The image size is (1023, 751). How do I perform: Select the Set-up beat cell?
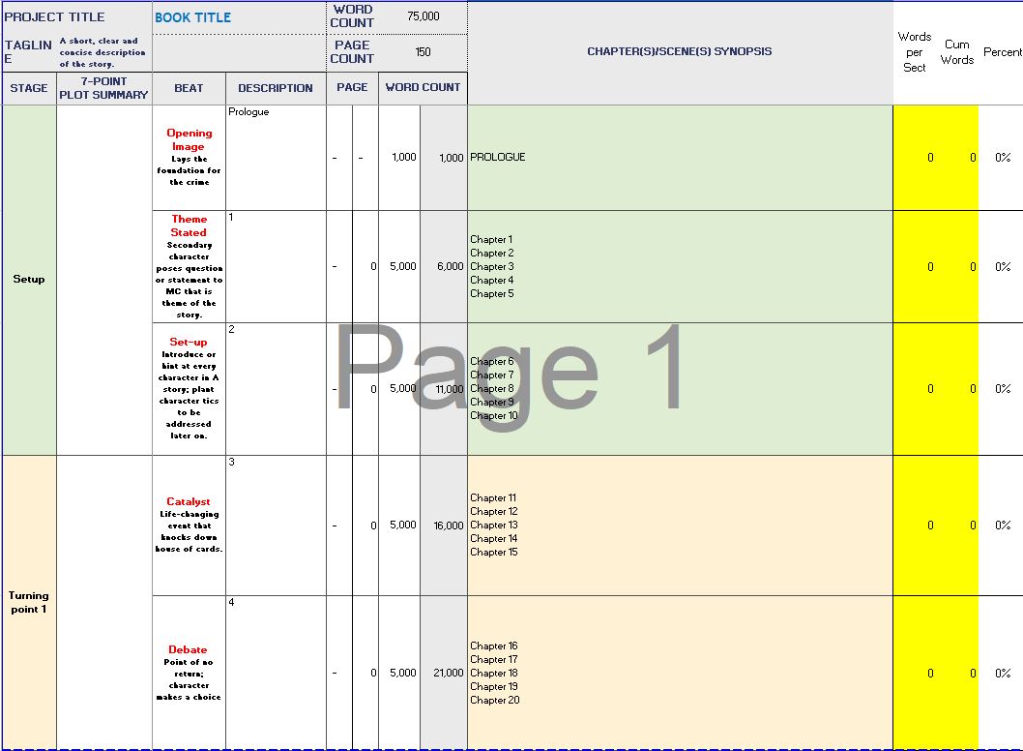click(189, 388)
